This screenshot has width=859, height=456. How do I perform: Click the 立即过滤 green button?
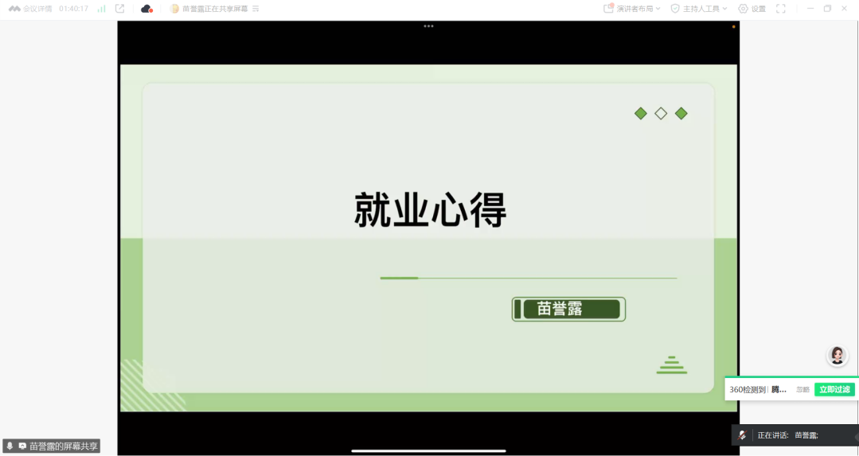(834, 389)
